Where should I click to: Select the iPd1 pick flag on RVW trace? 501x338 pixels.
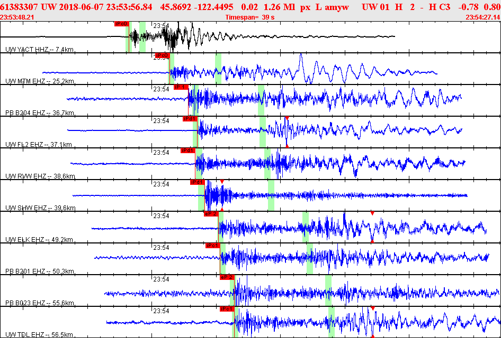188,151
